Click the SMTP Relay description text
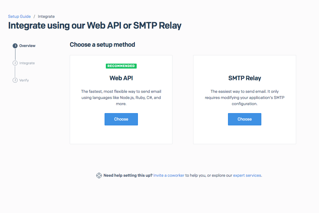 (x=245, y=97)
